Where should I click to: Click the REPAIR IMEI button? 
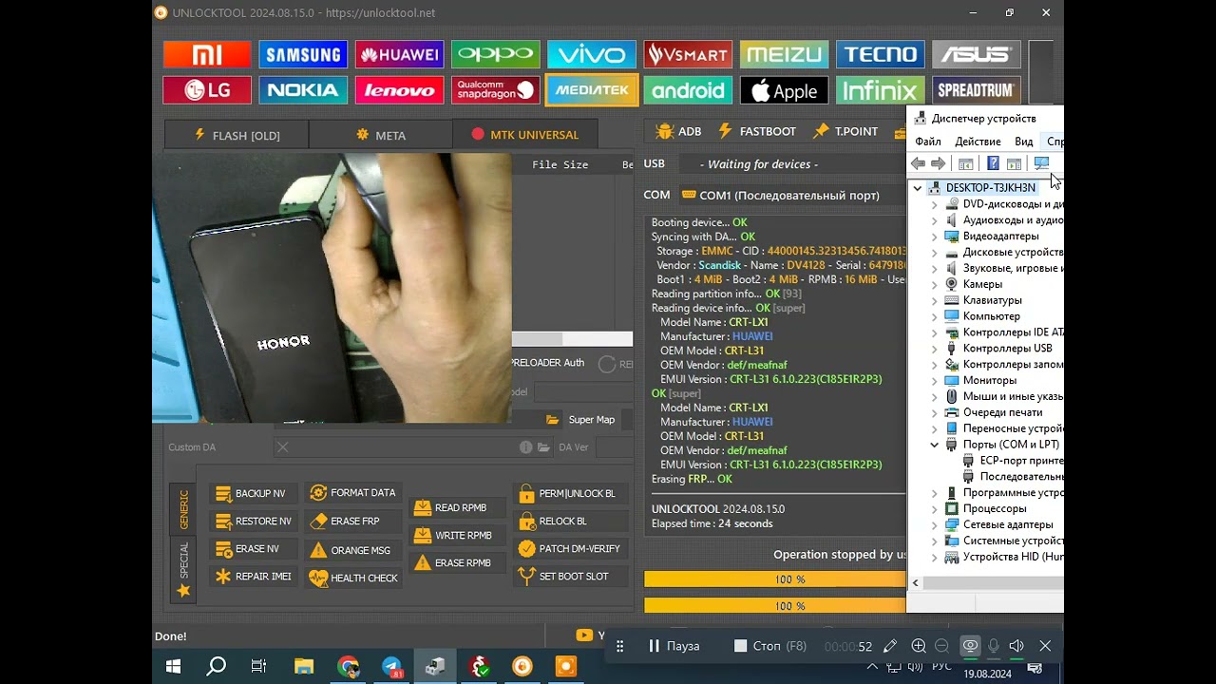253,577
